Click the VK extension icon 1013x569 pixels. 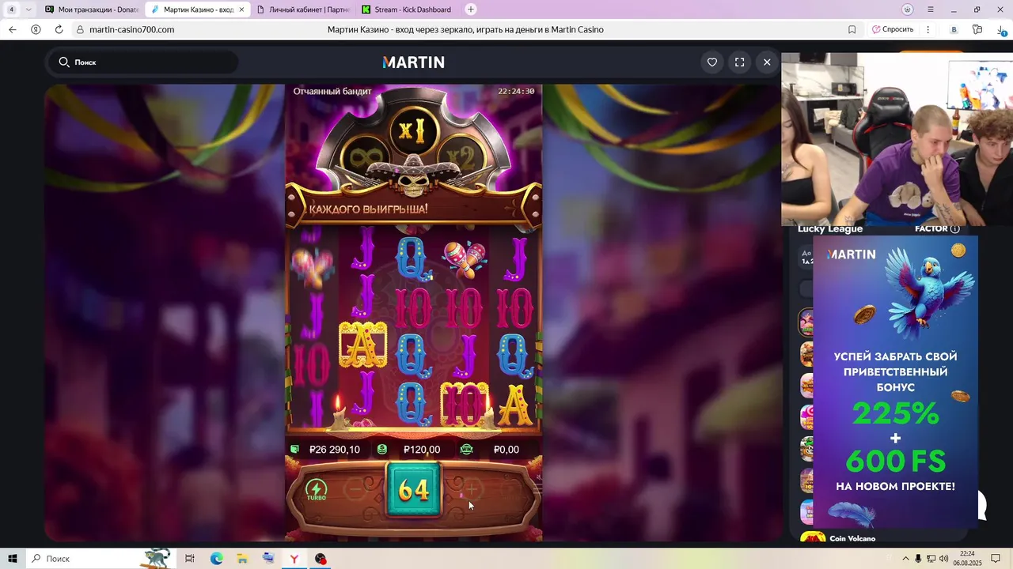[x=954, y=29]
